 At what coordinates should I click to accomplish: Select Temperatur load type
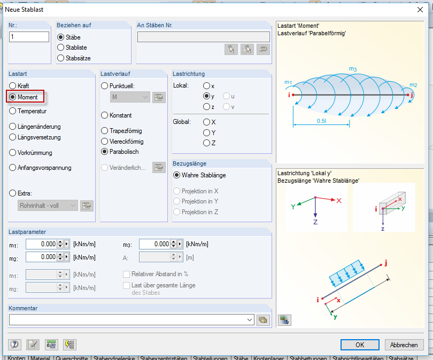(12, 111)
